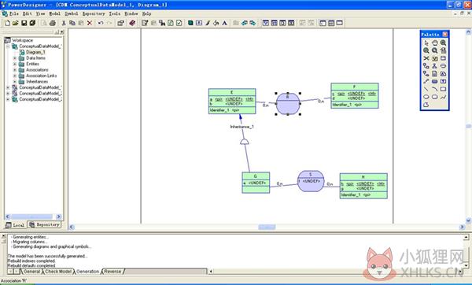Click the Undo arrow in the toolbar
The image size is (472, 285).
[101, 23]
